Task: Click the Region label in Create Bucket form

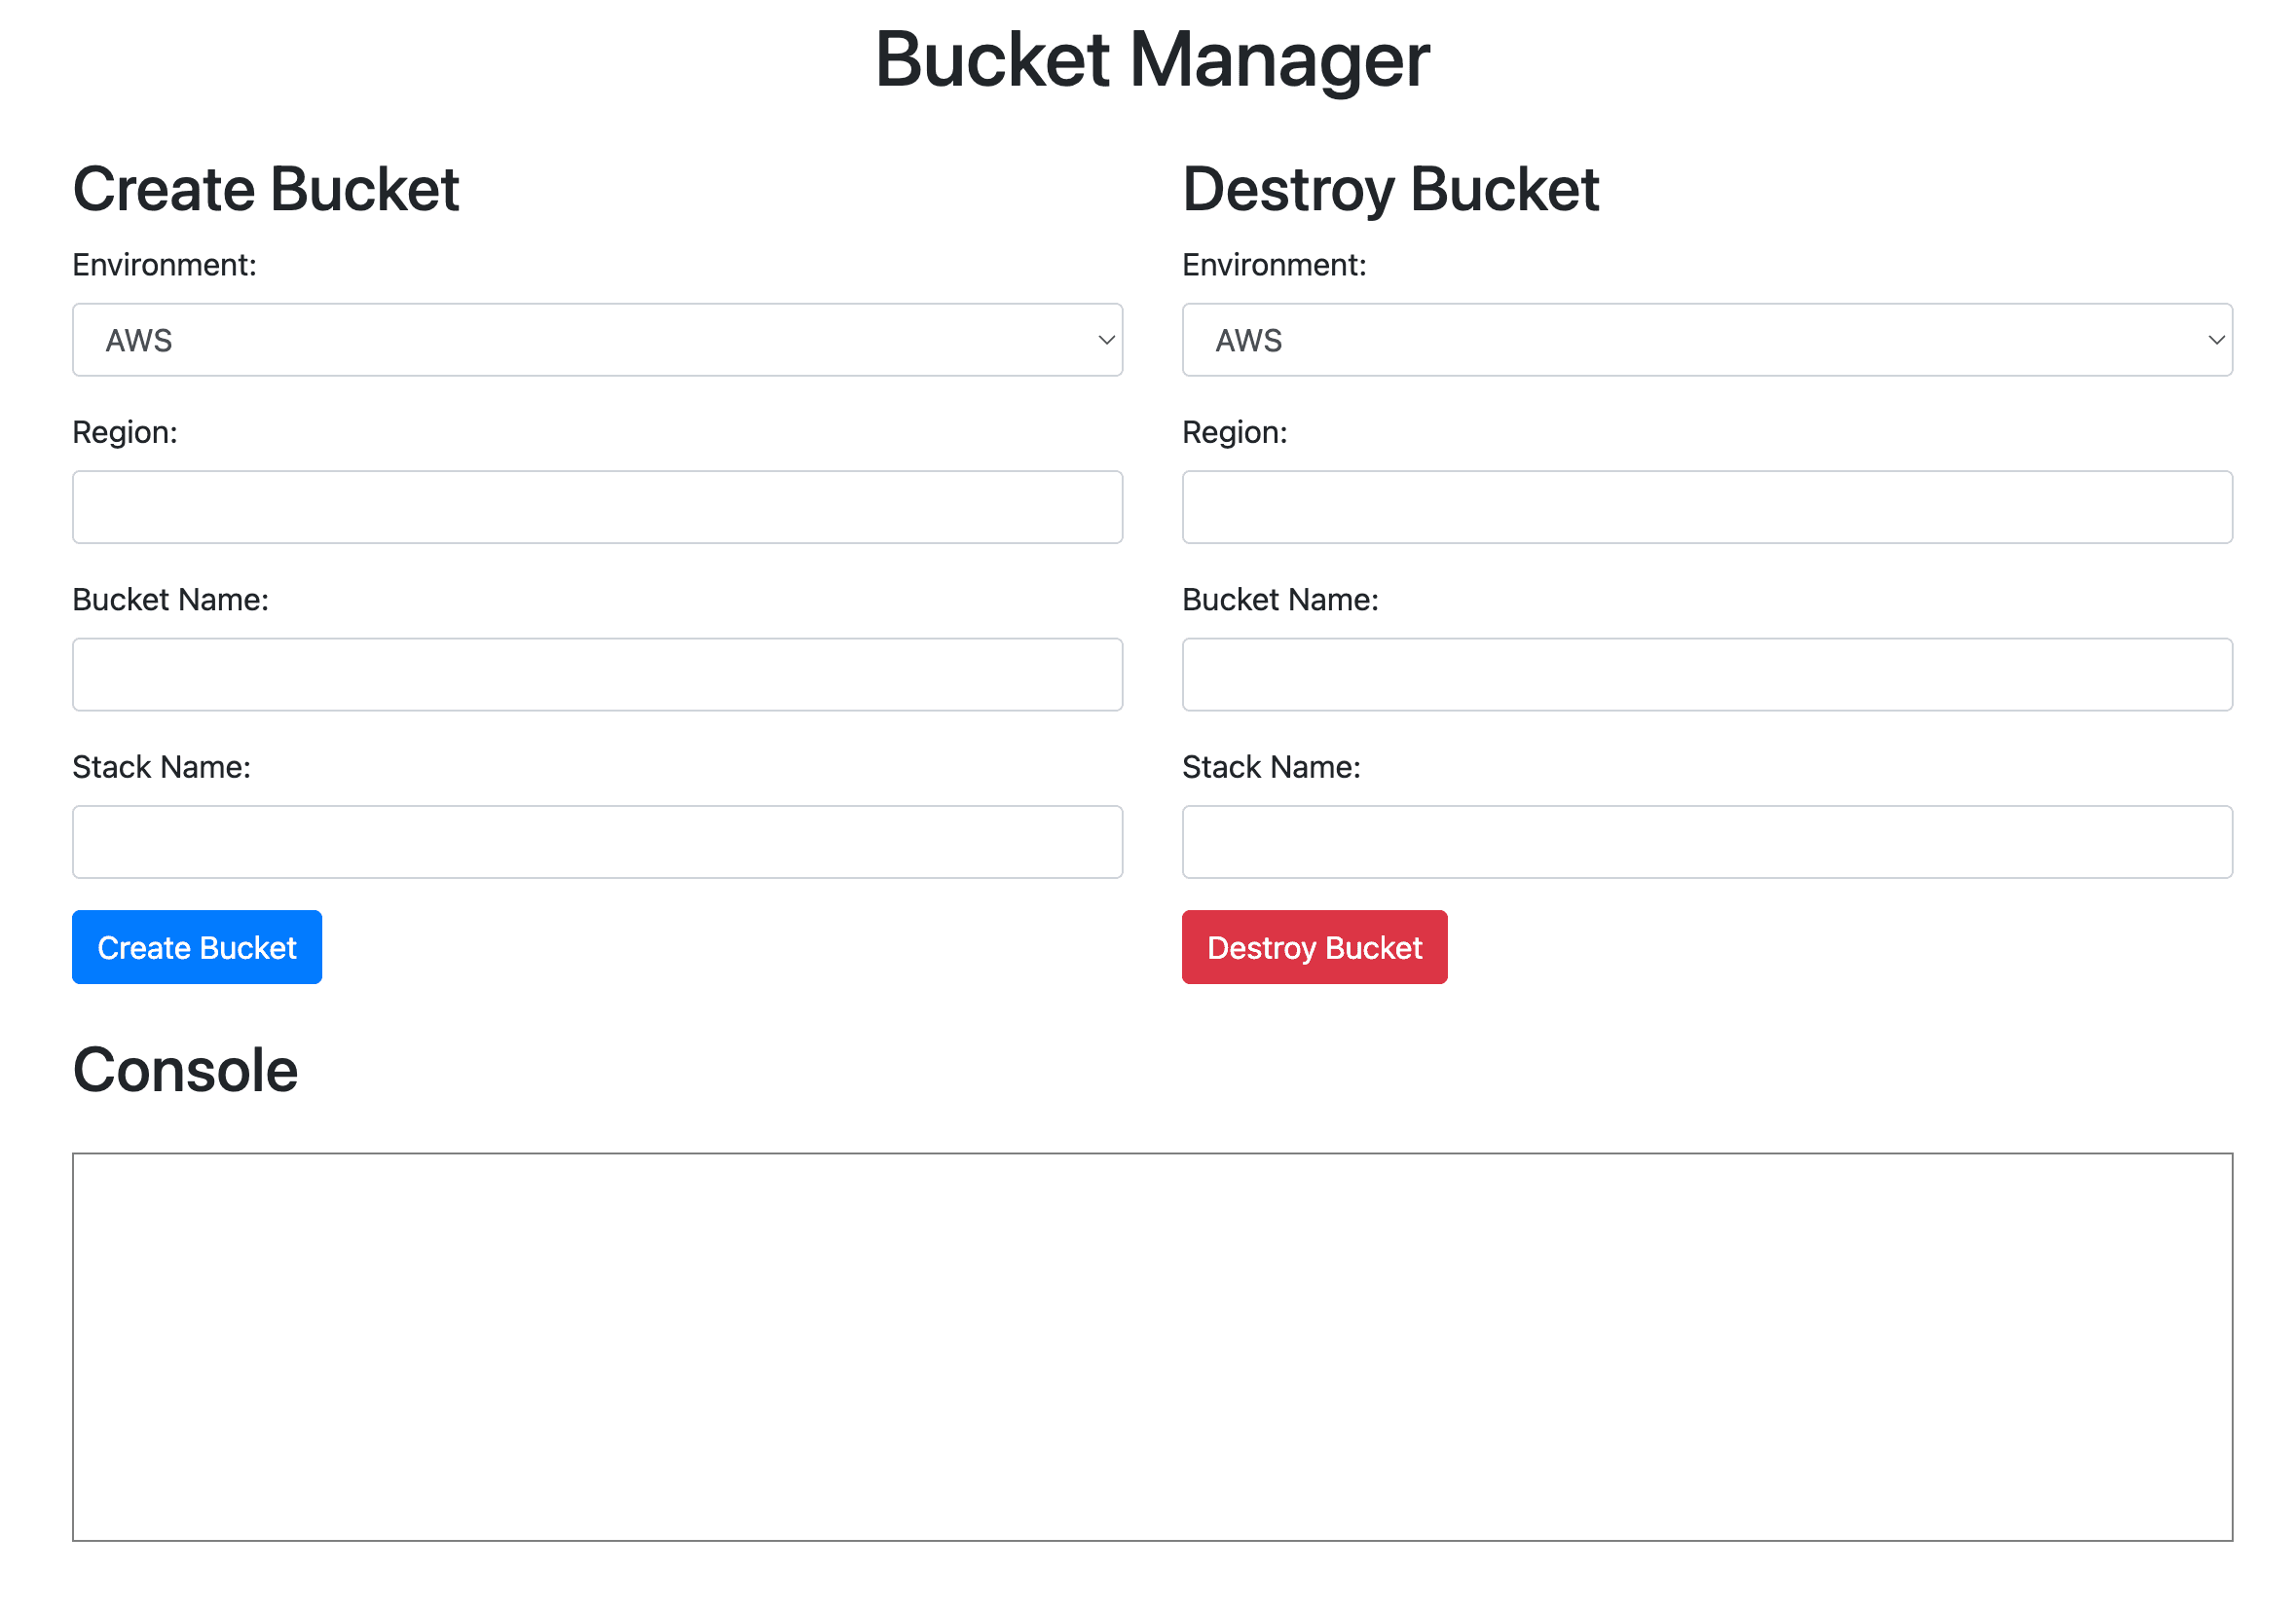Action: [125, 432]
